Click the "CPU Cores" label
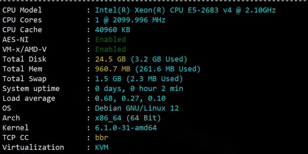Viewport: 308px width, 154px height. pos(22,20)
